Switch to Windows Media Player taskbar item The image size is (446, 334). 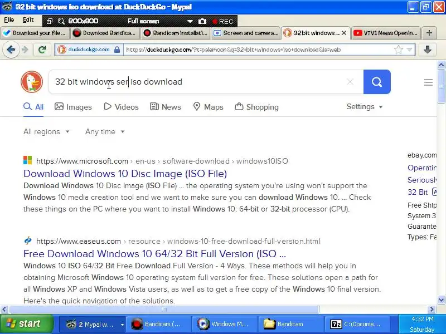click(x=225, y=324)
